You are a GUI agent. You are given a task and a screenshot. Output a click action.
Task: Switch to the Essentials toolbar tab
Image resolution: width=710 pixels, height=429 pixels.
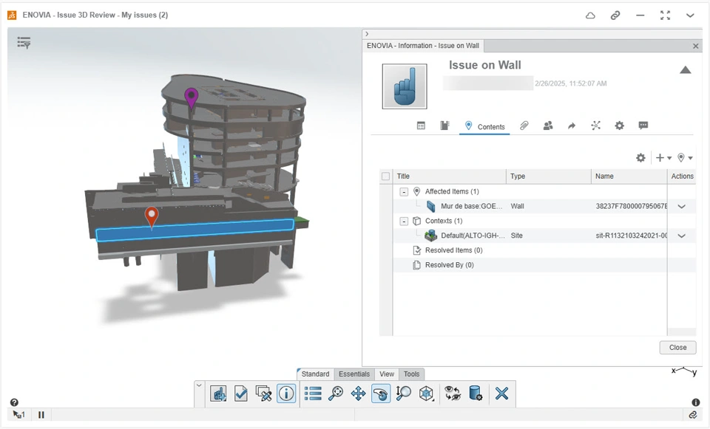click(354, 374)
